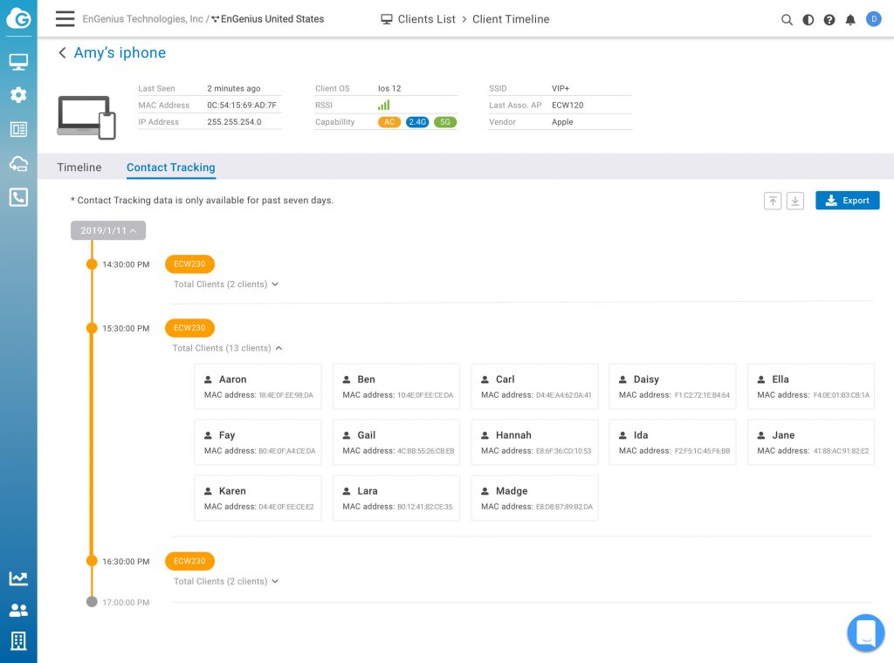Collapse the 2019/1/11 date section
Image resolution: width=894 pixels, height=663 pixels.
click(x=108, y=230)
